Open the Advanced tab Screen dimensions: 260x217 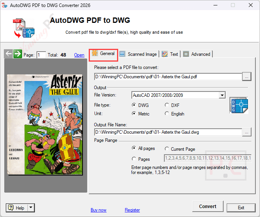point(197,54)
